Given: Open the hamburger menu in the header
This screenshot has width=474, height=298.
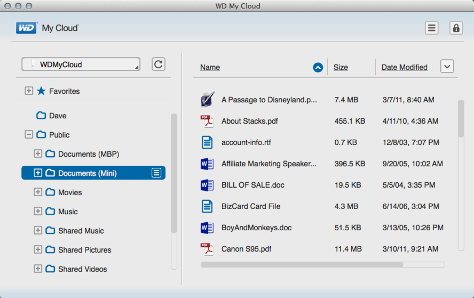Looking at the screenshot, I should pos(431,28).
